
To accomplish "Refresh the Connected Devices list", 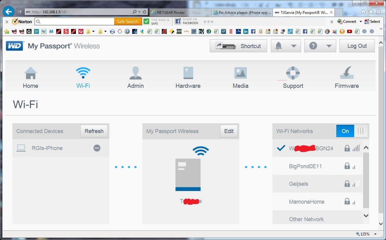I will [x=94, y=131].
